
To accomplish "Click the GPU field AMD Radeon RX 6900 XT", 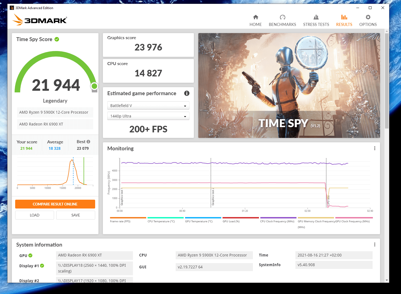I will (94, 255).
